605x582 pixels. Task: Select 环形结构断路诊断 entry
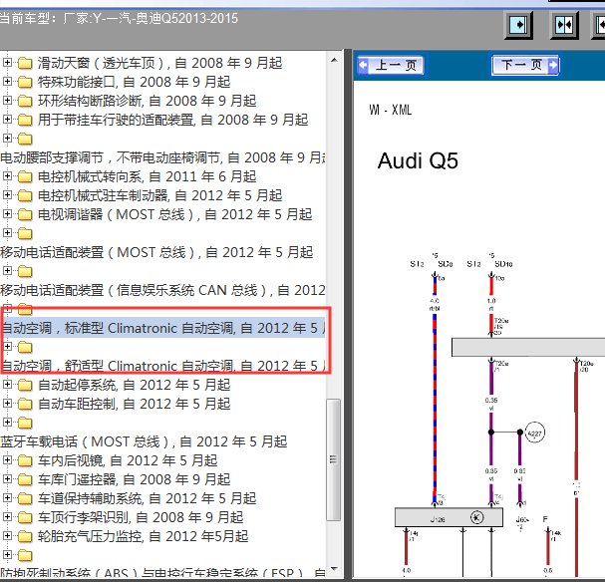[147, 101]
